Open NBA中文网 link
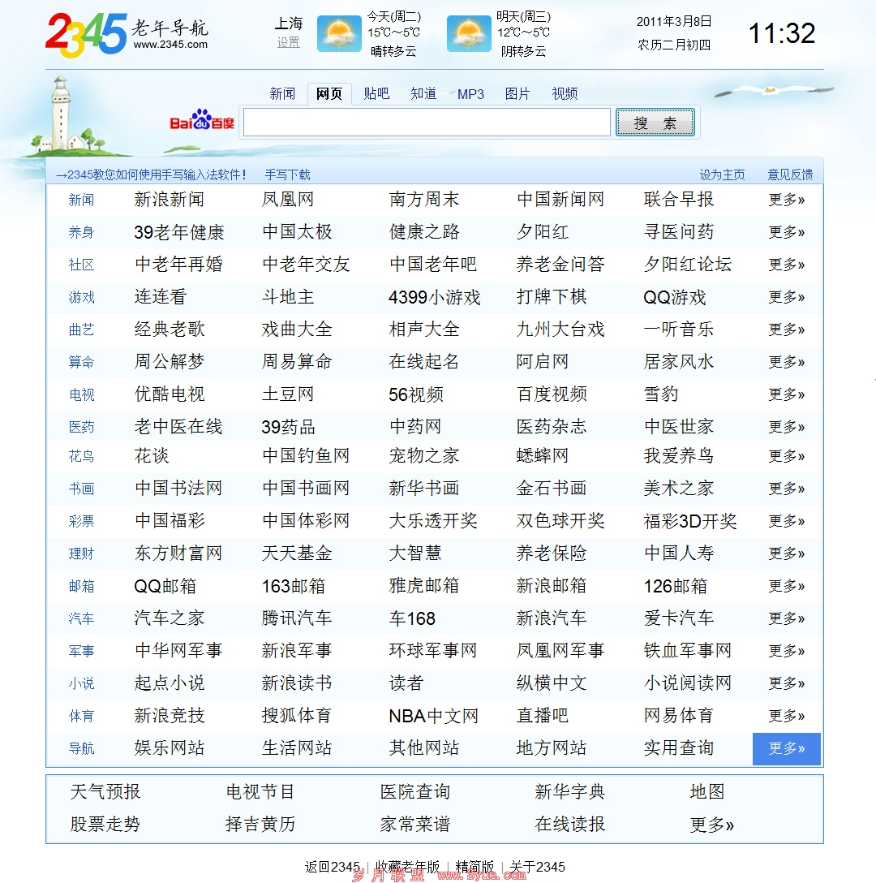The width and height of the screenshot is (876, 883). click(433, 717)
